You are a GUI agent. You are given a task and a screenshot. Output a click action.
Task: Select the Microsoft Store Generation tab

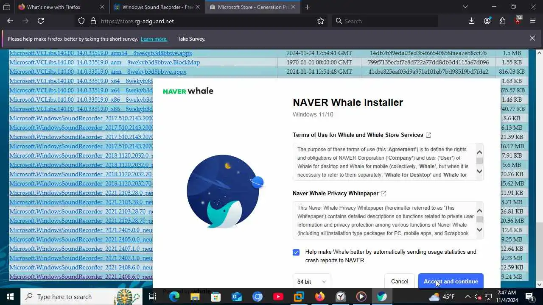[253, 7]
